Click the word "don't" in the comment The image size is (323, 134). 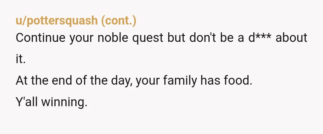click(203, 38)
